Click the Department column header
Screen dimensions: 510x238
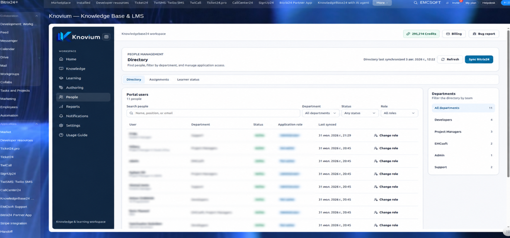tap(200, 125)
